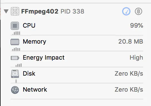
Task: Select the Network label
Action: [x=35, y=89]
